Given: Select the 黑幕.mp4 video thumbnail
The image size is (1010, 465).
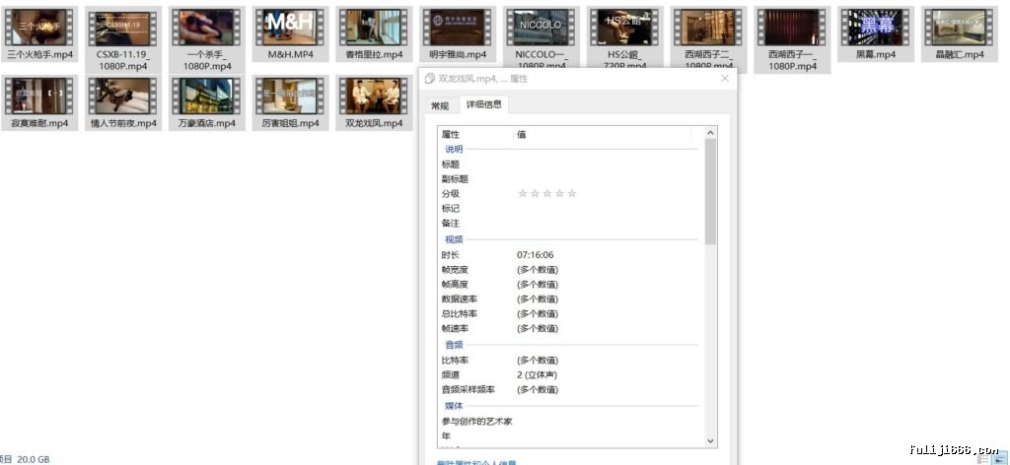Looking at the screenshot, I should click(x=876, y=27).
